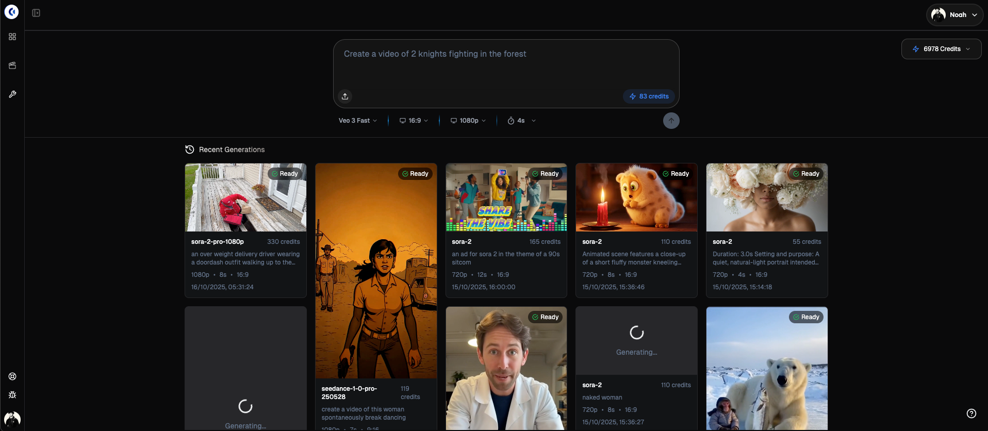The width and height of the screenshot is (988, 431).
Task: Click the Duration 3.0s Setting description text
Action: tap(766, 258)
